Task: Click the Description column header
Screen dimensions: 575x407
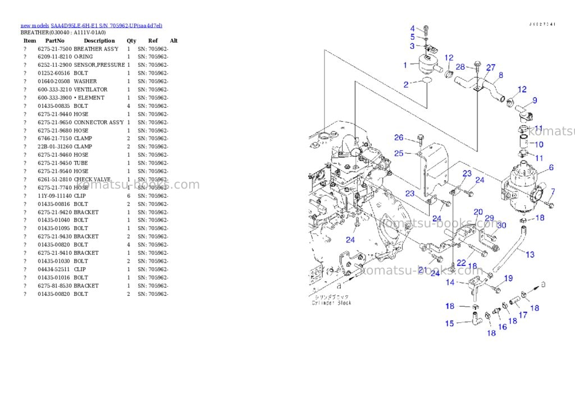Action: click(99, 40)
